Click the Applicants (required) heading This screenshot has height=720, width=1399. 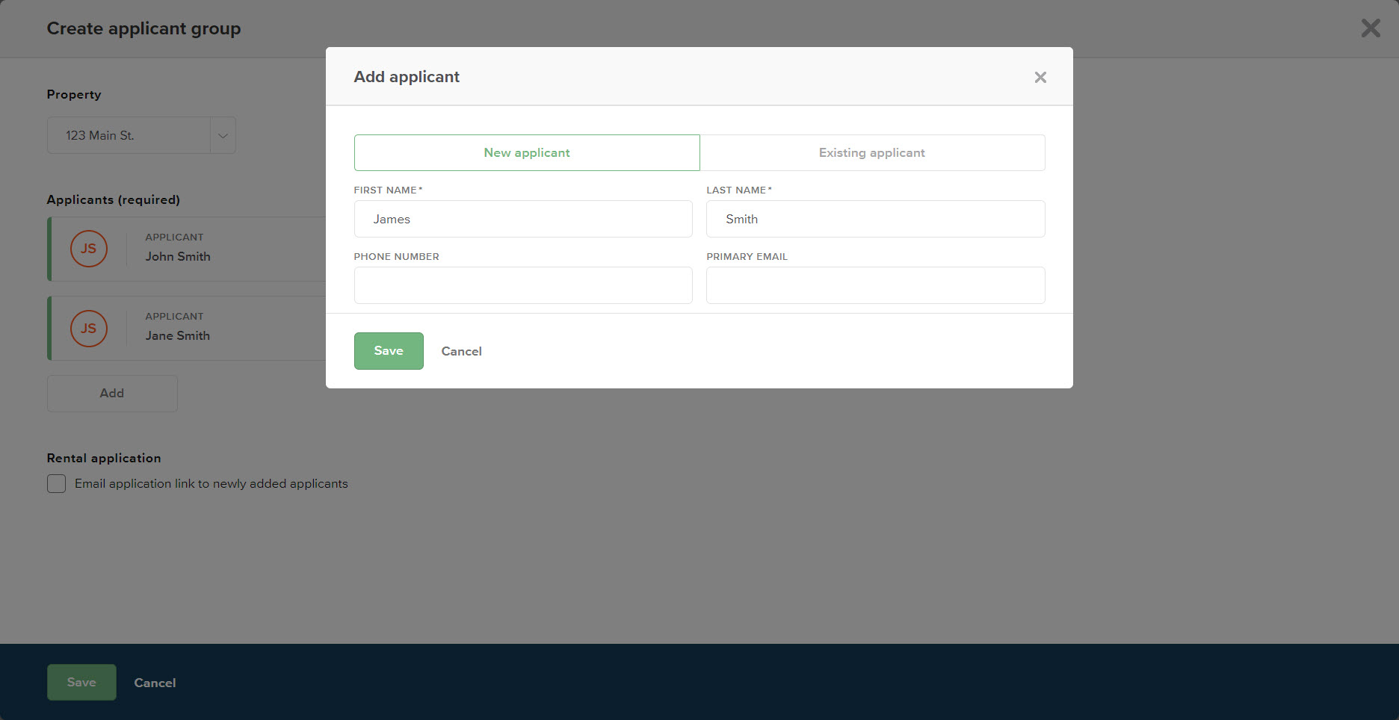tap(114, 199)
